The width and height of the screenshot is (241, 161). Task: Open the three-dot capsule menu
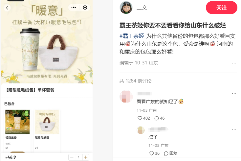tap(74, 8)
